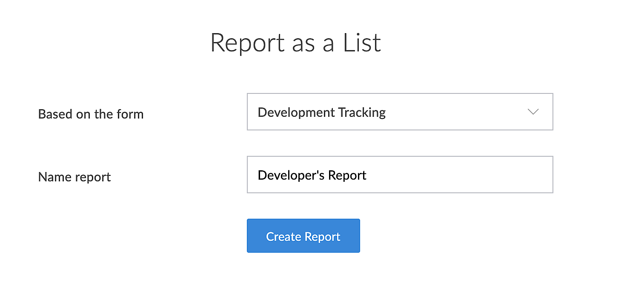
Task: Click the 'Development Tracking' text in the selector
Action: click(x=322, y=113)
